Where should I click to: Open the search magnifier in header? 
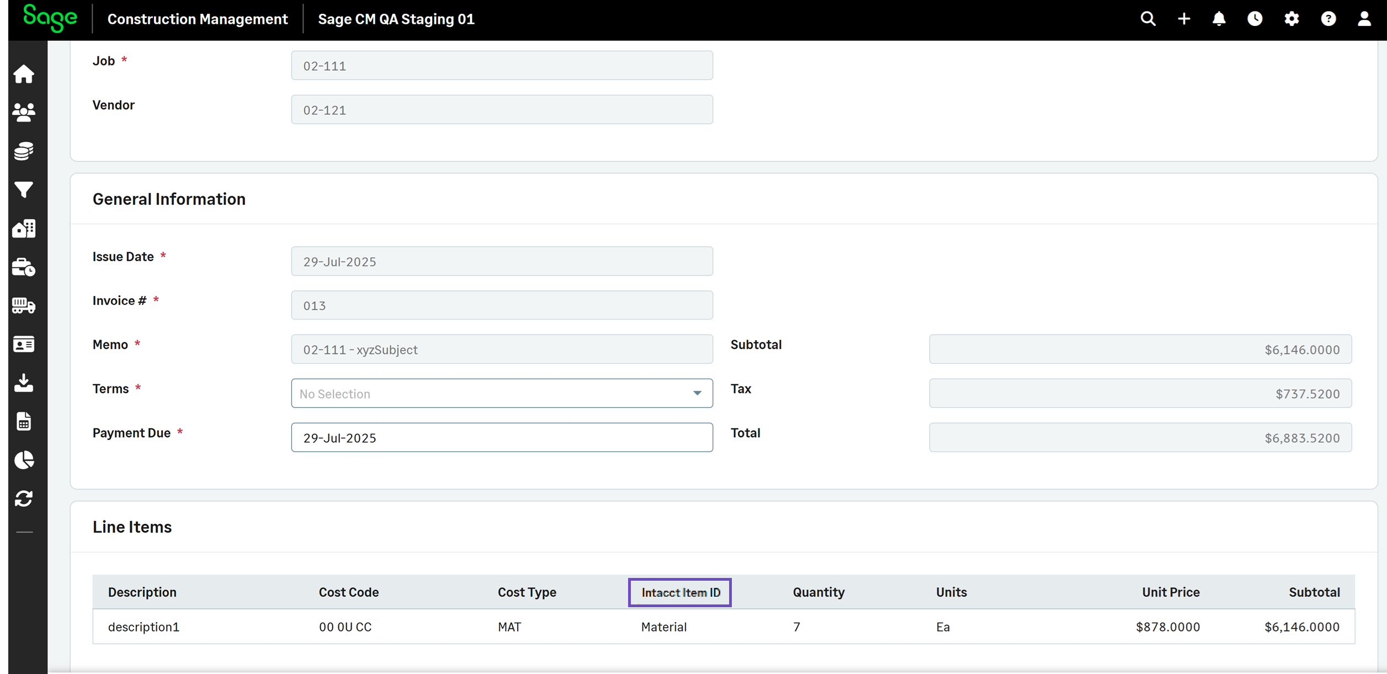[x=1148, y=19]
